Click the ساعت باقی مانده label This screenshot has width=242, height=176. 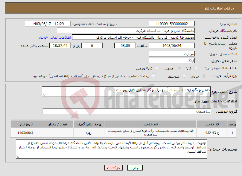tap(34, 46)
